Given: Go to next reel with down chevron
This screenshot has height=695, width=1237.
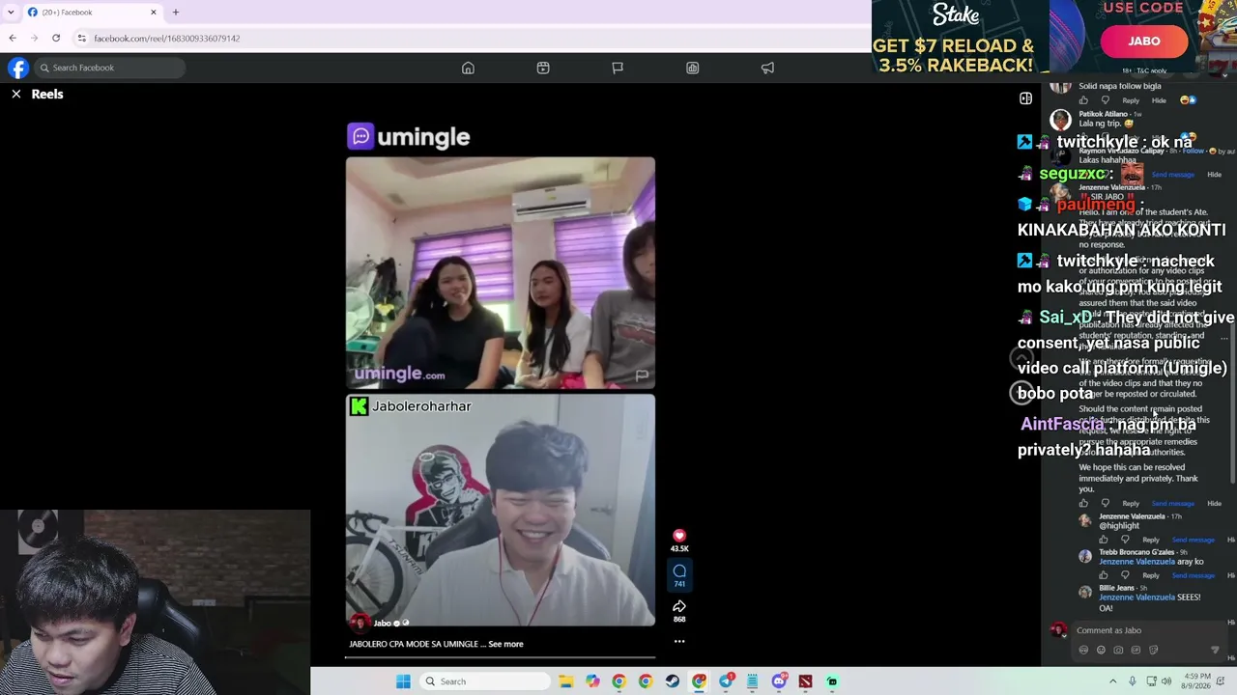Looking at the screenshot, I should coord(1021,392).
